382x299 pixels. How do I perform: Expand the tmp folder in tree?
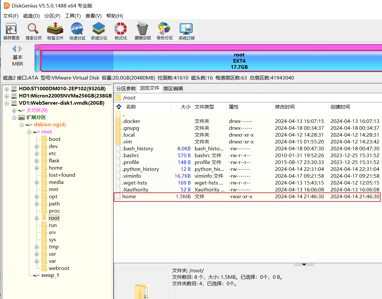37,247
